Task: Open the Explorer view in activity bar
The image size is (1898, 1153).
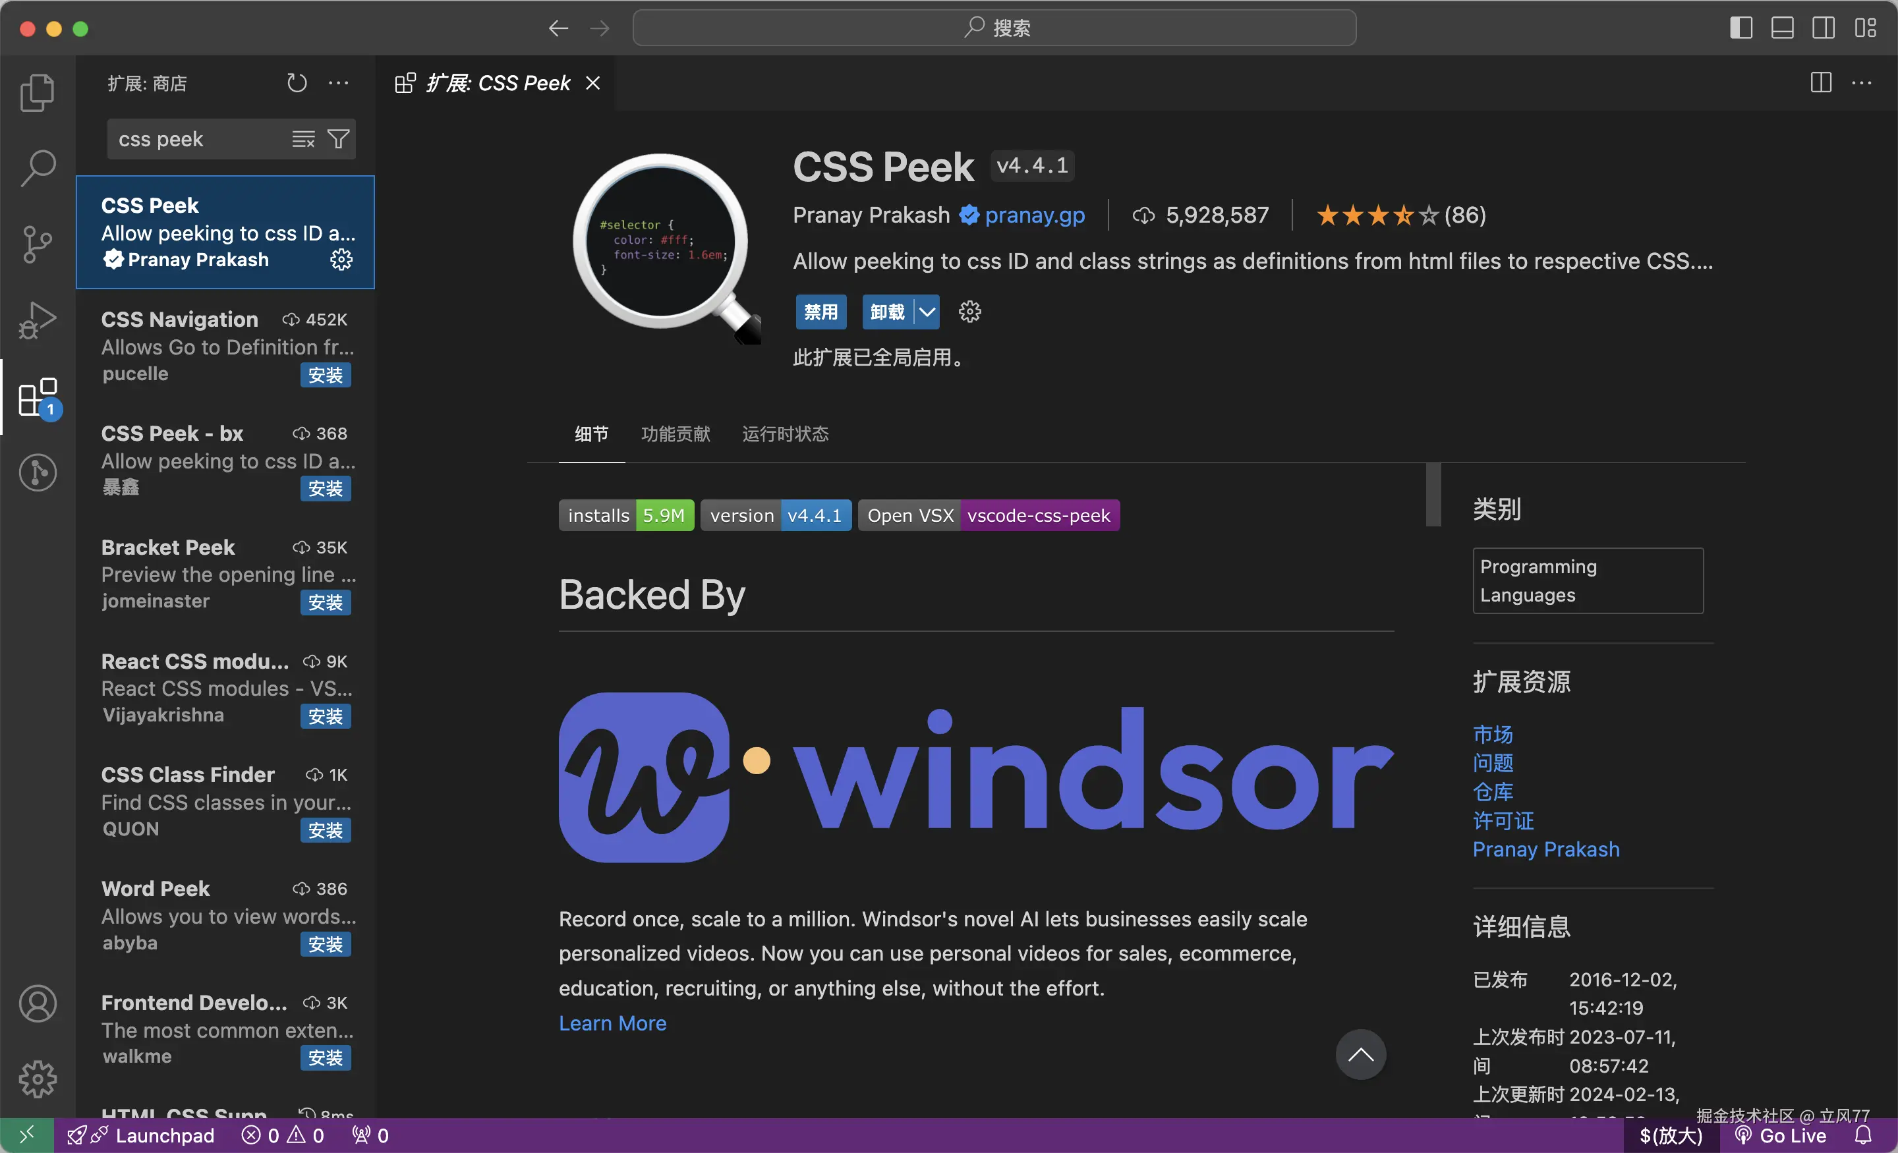Action: point(37,92)
